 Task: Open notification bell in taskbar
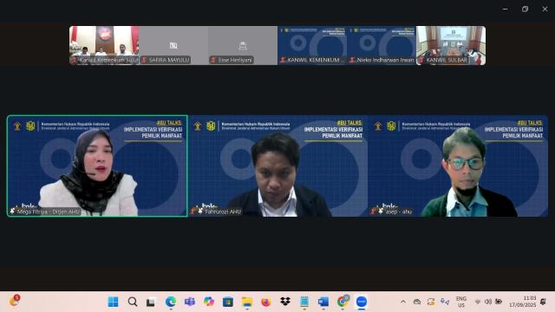[543, 302]
